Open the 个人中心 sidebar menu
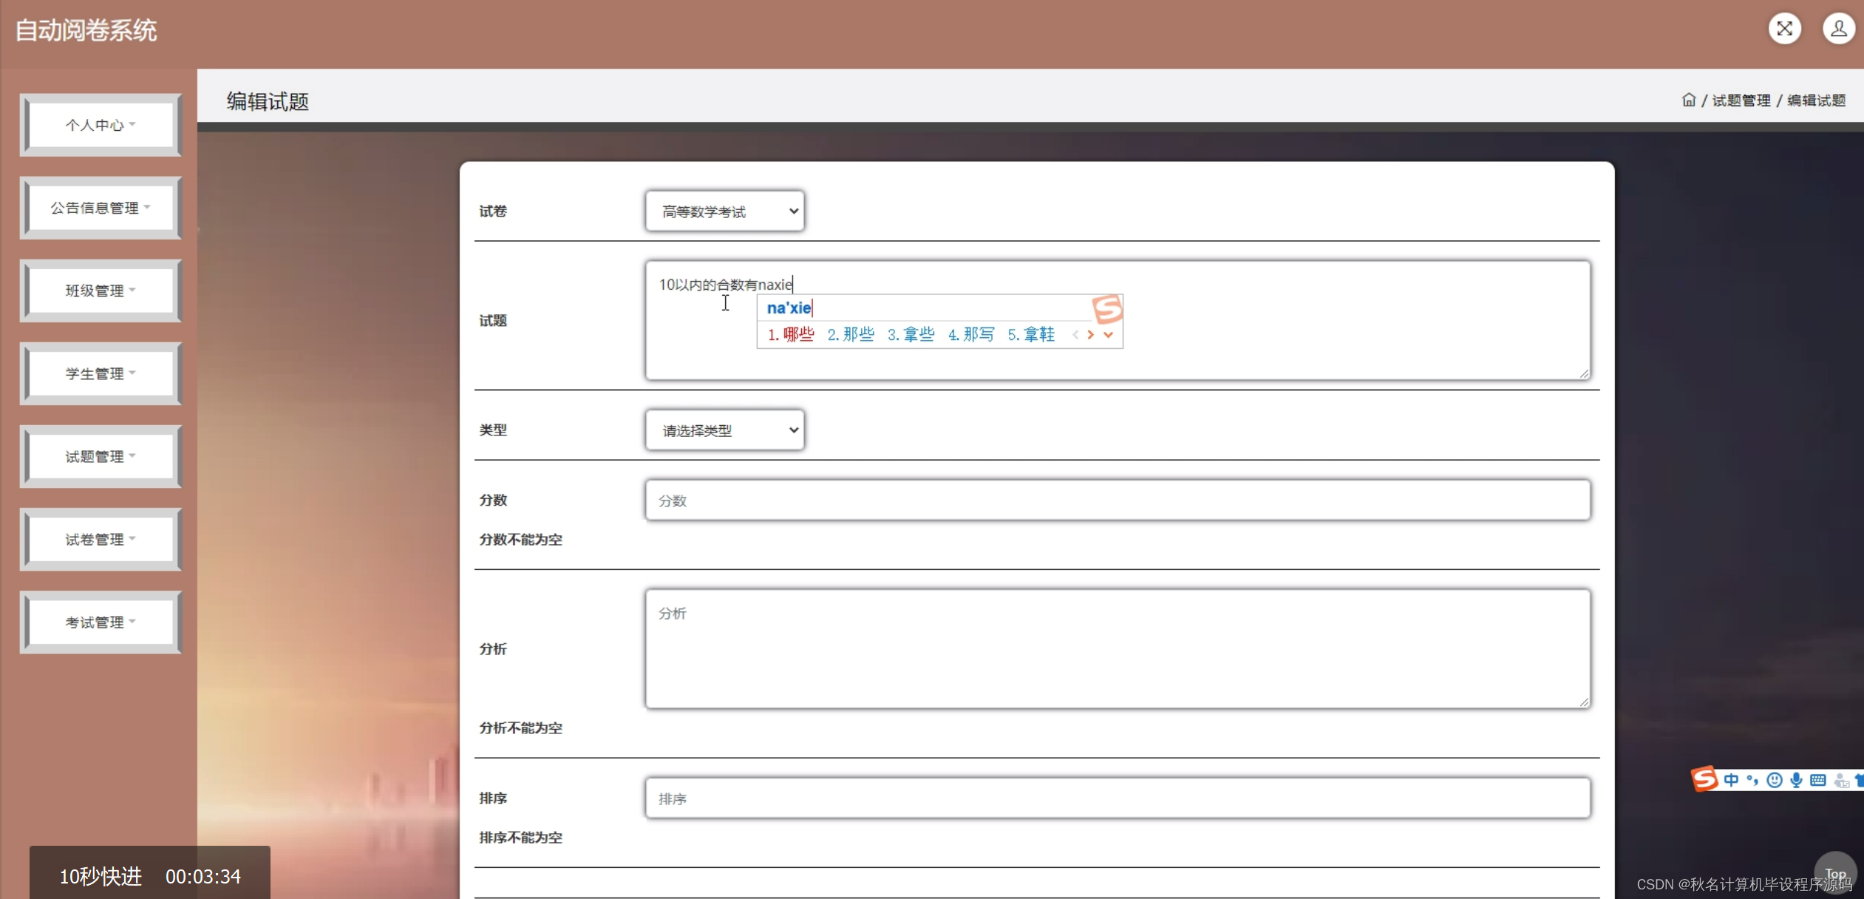The height and width of the screenshot is (899, 1864). click(100, 125)
